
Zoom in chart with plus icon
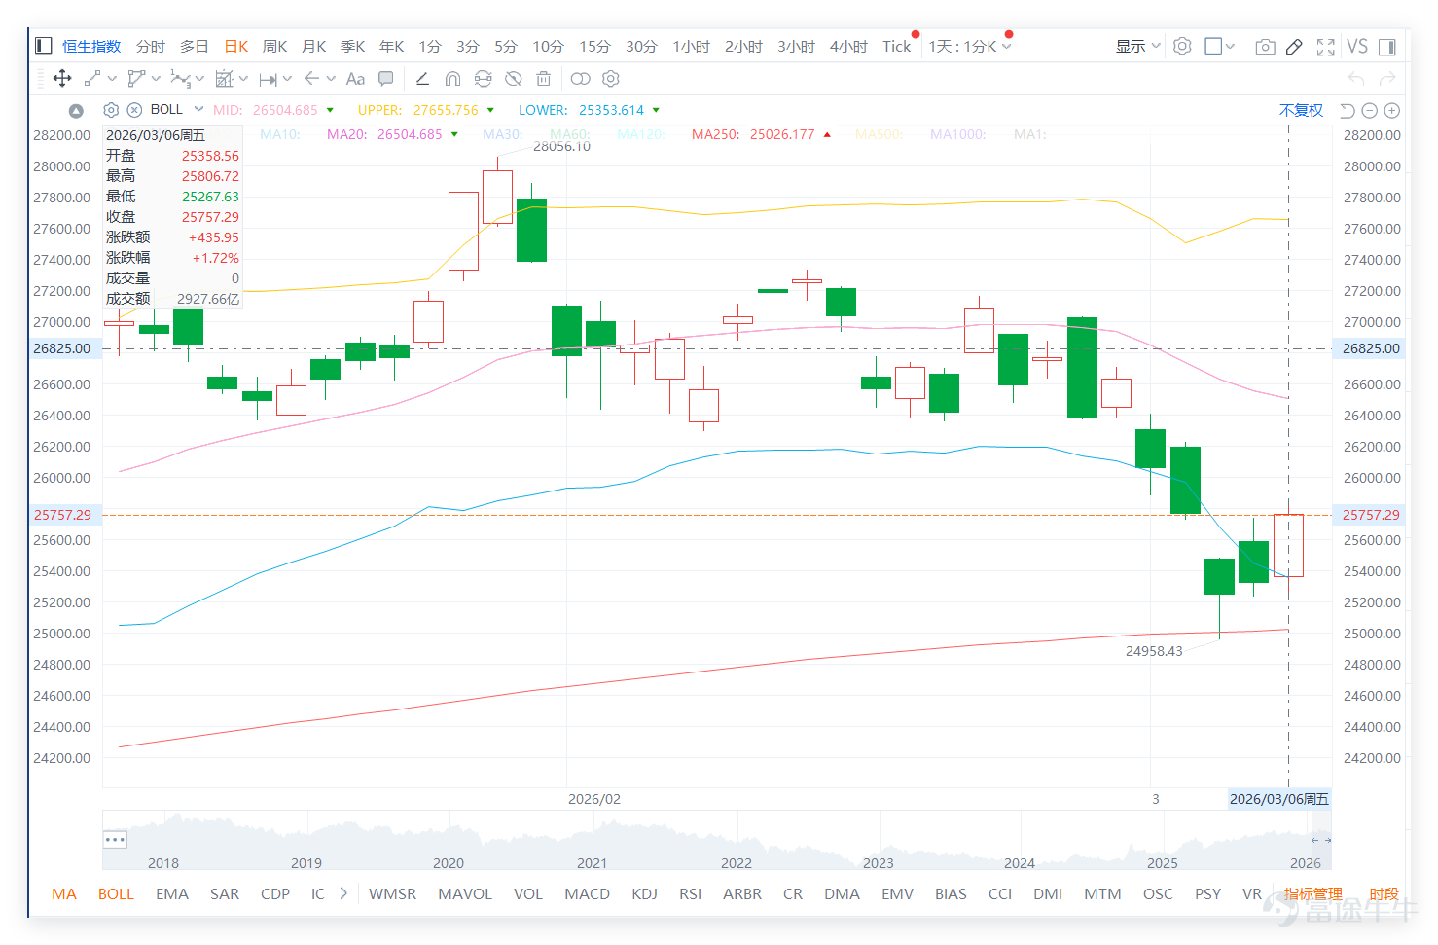pyautogui.click(x=1392, y=110)
